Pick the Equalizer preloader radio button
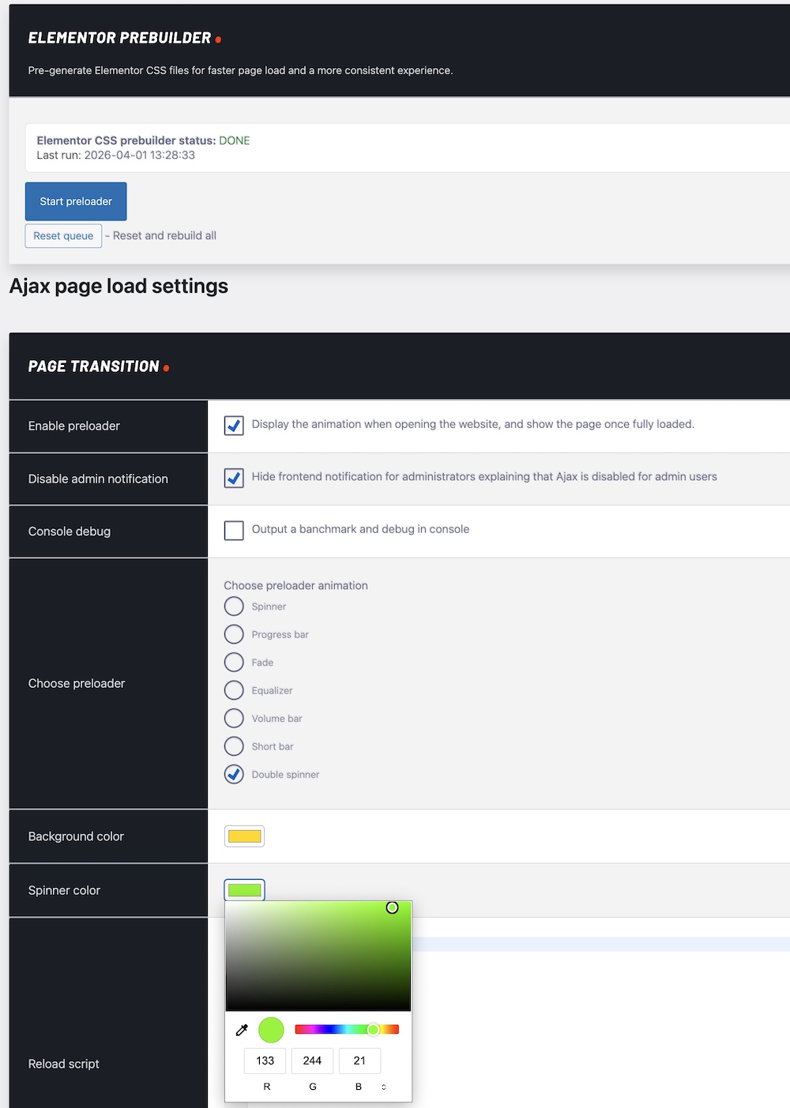This screenshot has height=1108, width=790. (234, 690)
